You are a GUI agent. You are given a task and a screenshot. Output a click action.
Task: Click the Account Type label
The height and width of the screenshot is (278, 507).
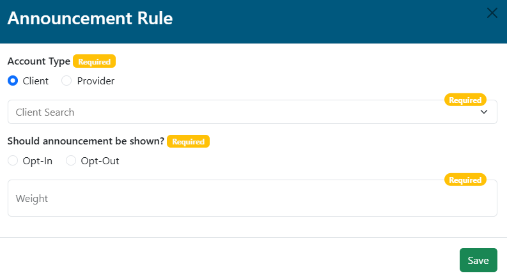point(38,62)
